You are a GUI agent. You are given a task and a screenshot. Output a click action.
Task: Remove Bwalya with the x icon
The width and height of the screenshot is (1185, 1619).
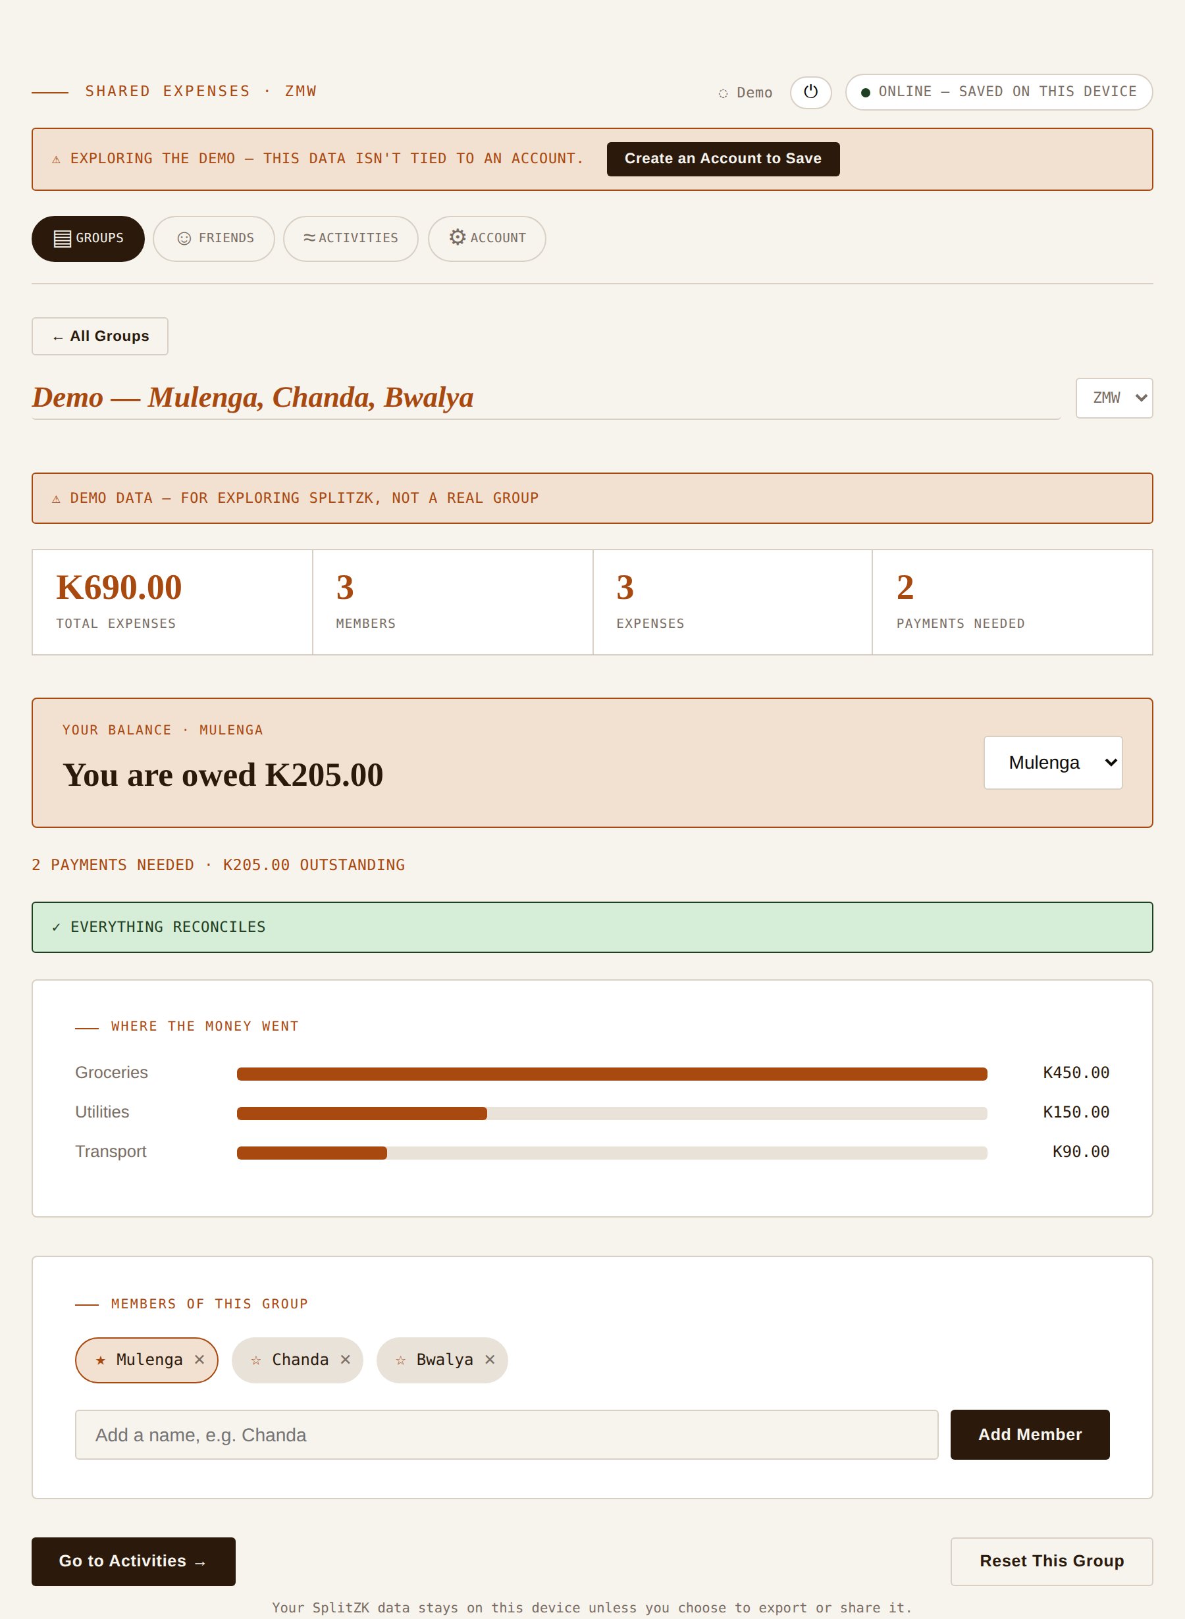(490, 1360)
